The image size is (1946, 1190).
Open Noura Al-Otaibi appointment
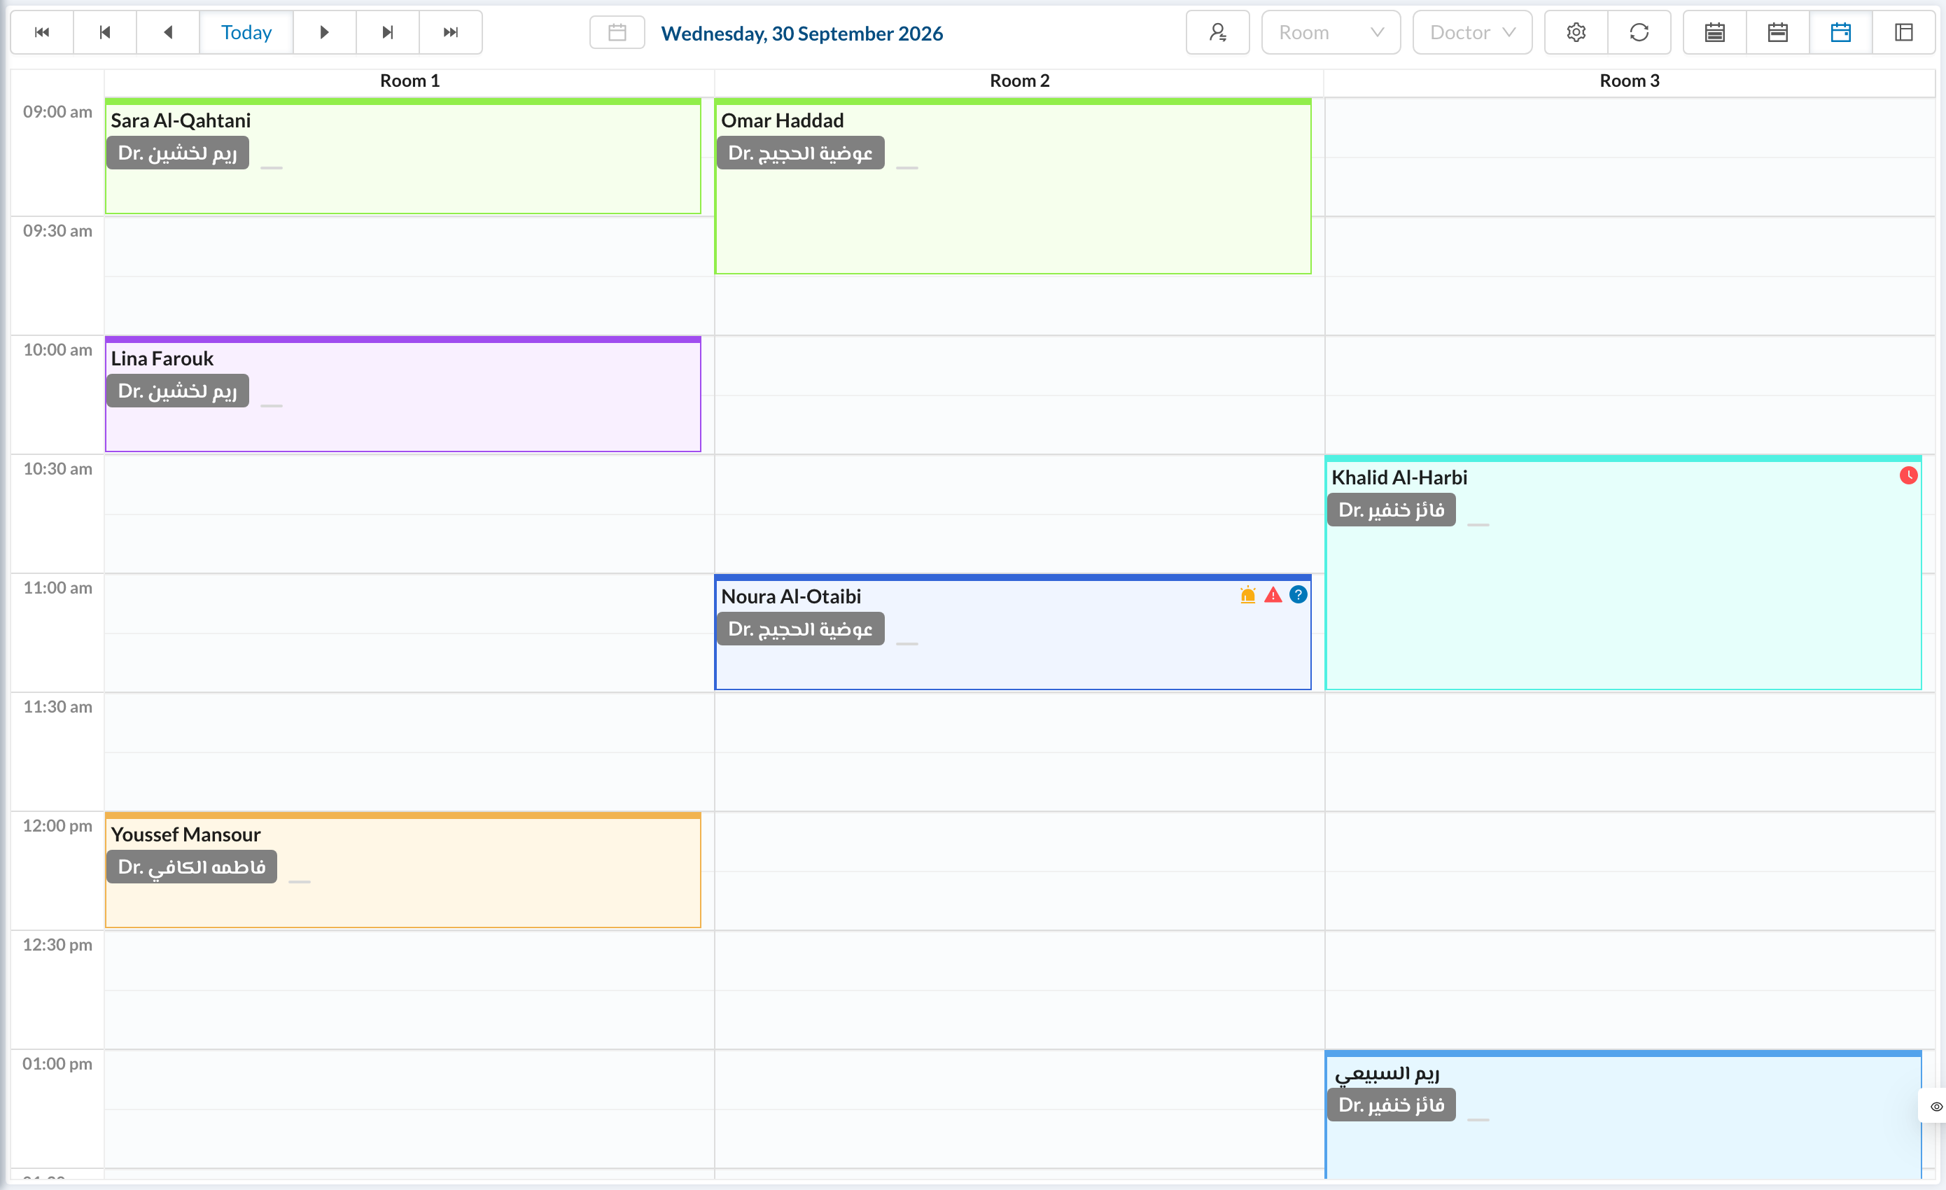coord(1014,633)
